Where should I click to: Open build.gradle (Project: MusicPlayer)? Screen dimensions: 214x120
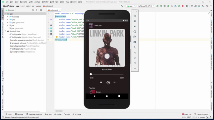(23, 34)
